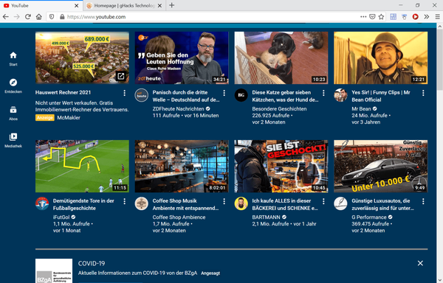Click the 'Anzeige' ad label
The image size is (443, 283).
coord(44,117)
